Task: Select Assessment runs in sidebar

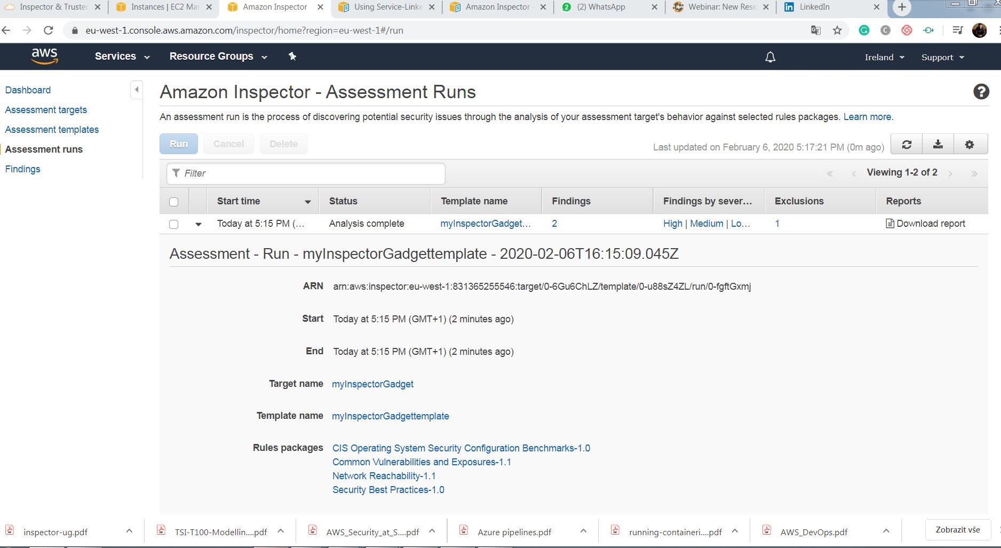Action: (x=44, y=149)
